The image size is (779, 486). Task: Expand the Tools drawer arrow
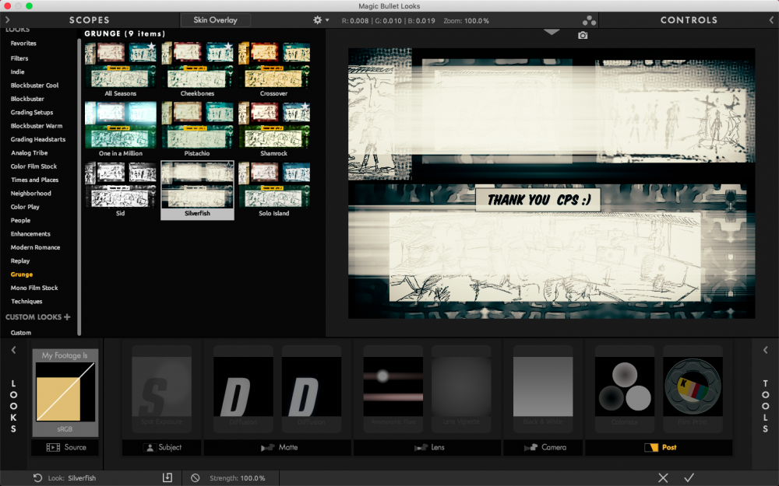pos(766,350)
